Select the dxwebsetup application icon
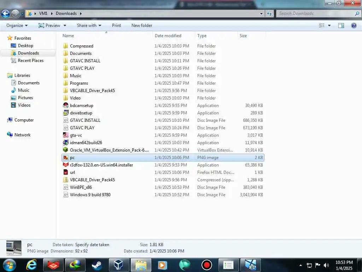362x272 pixels. [65, 113]
